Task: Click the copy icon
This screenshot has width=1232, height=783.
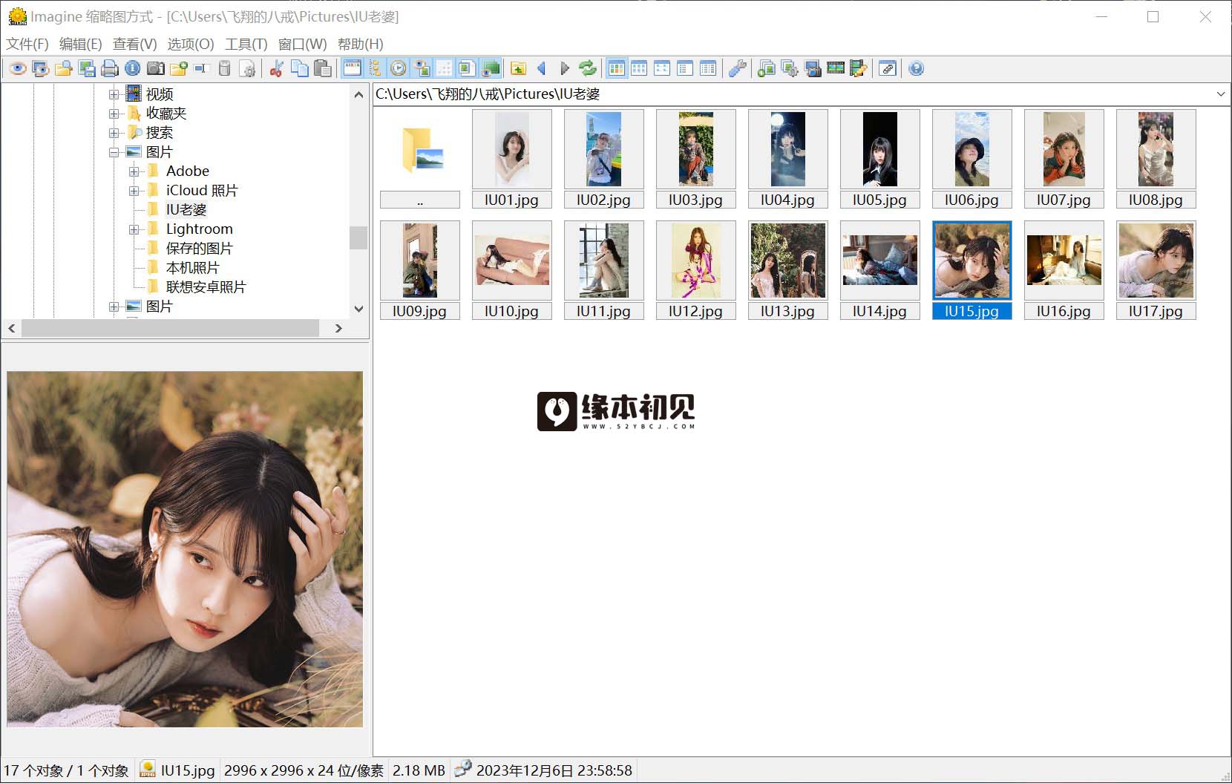Action: (299, 69)
